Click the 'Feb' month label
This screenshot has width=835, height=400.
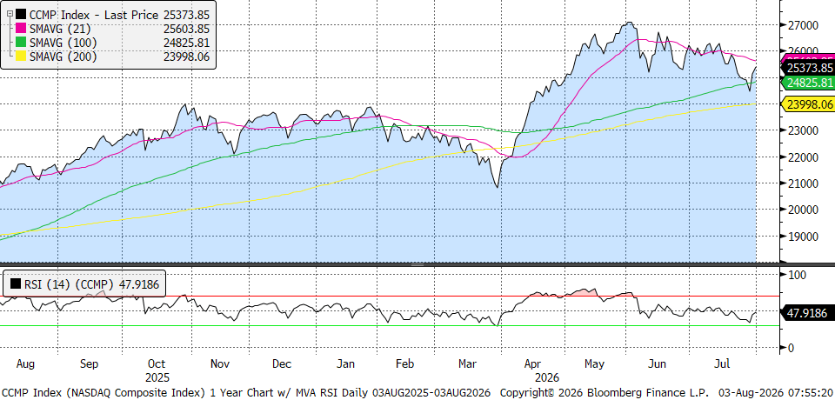[404, 365]
